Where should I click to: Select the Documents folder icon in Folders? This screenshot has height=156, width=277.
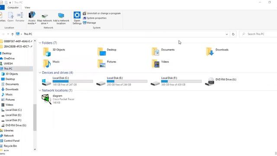coord(156,52)
